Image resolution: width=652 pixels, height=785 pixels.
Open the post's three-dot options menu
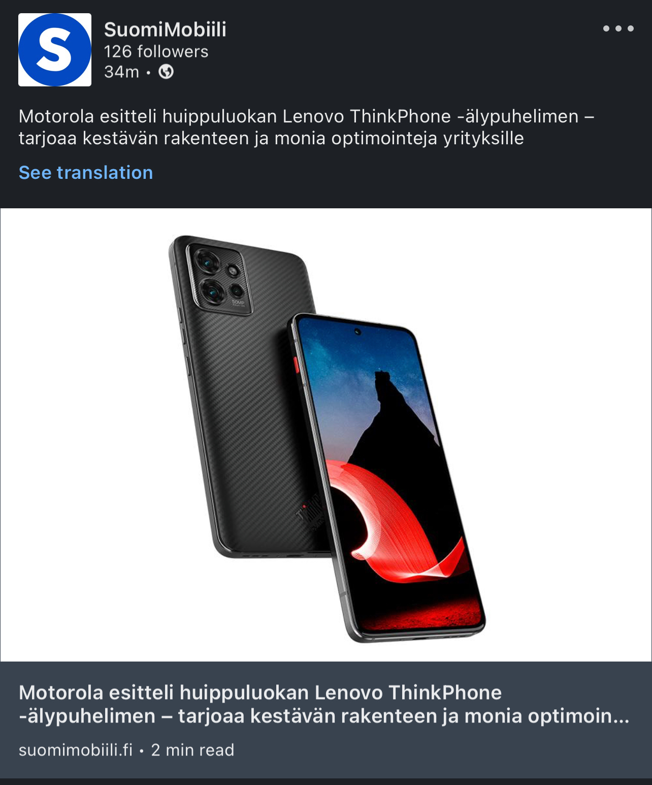pyautogui.click(x=618, y=28)
